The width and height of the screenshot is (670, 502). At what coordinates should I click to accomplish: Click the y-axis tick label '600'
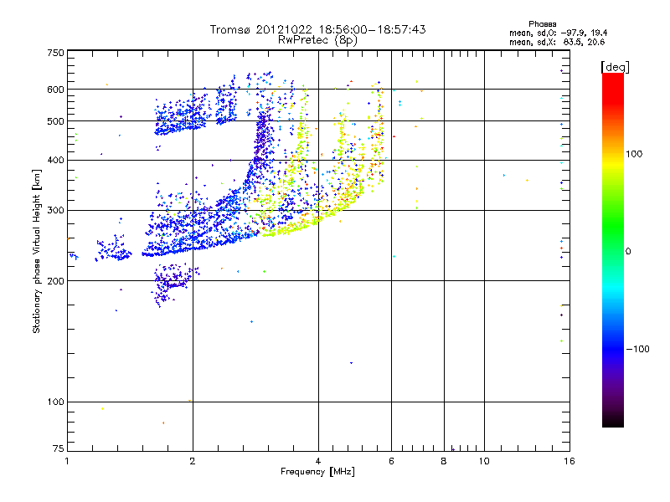[56, 90]
